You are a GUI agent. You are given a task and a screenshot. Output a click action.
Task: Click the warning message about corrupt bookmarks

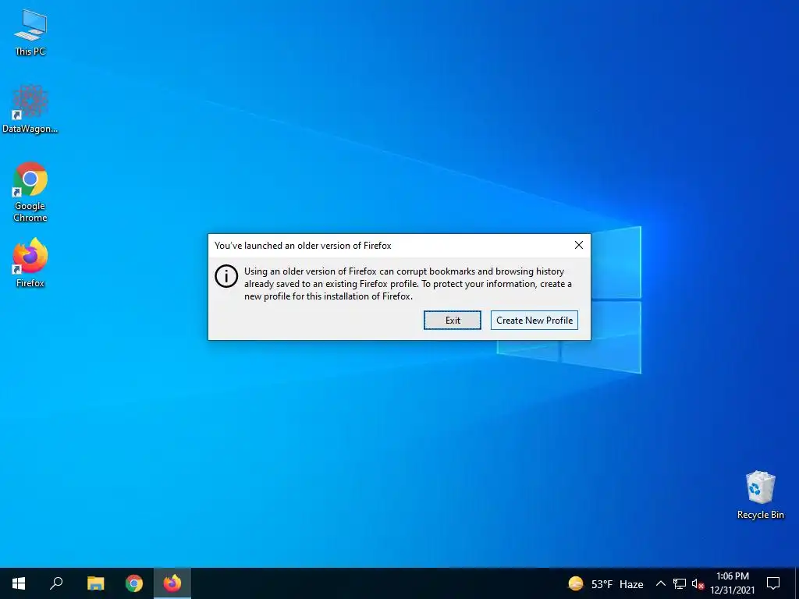pyautogui.click(x=407, y=284)
